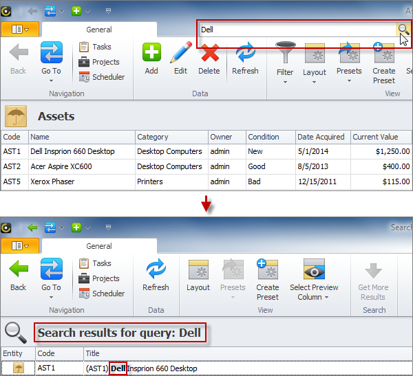413x376 pixels.
Task: Select the General tab in top window
Action: 99,30
